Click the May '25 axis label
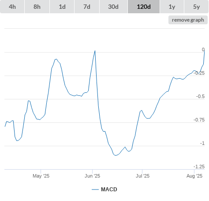 [41, 176]
